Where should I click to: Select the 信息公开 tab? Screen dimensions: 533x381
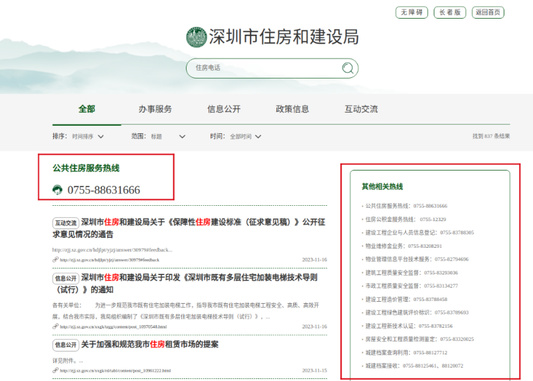[x=224, y=109]
